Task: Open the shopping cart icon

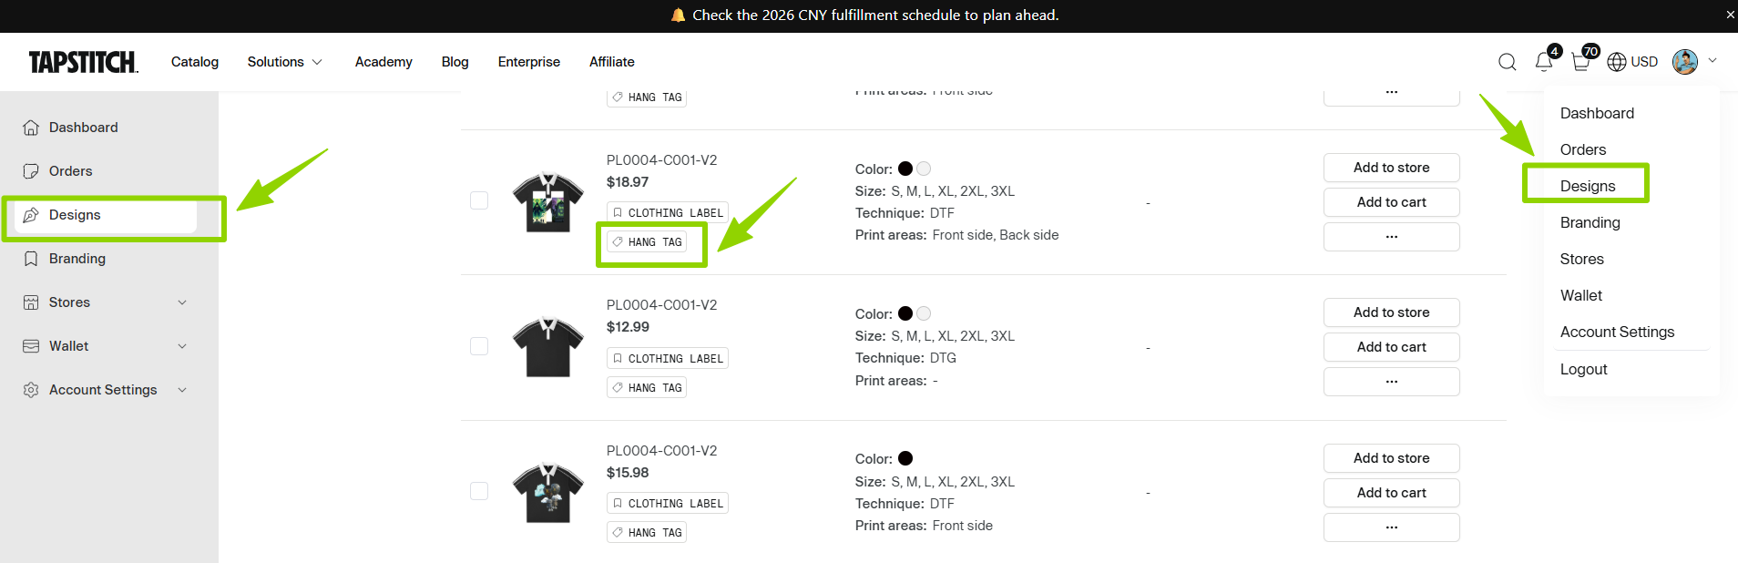Action: click(x=1581, y=62)
